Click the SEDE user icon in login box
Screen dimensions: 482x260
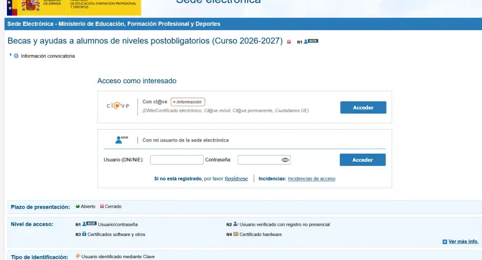[x=121, y=140]
